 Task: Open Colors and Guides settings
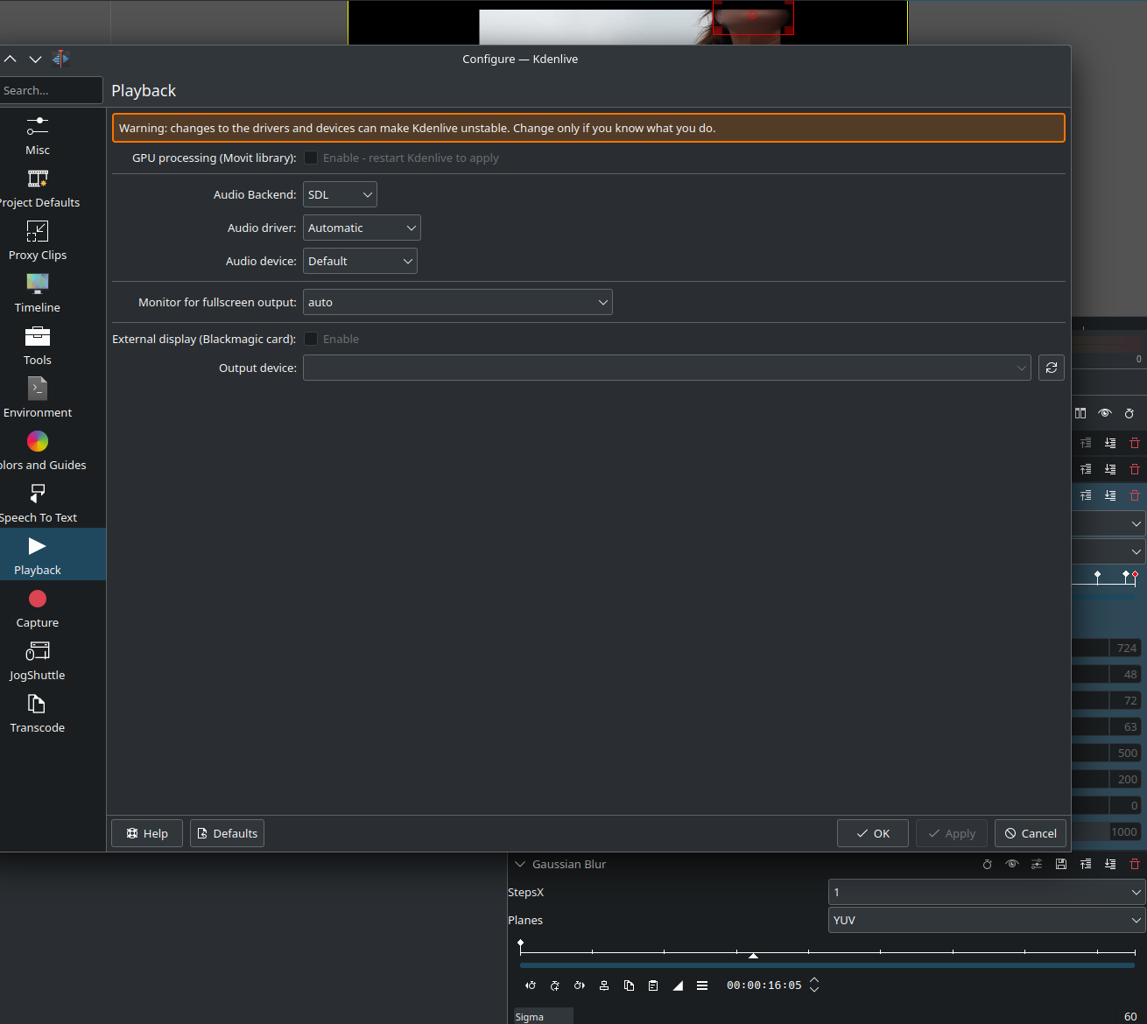[38, 451]
